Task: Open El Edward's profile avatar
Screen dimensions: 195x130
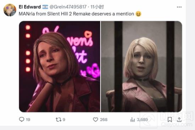Action: pyautogui.click(x=10, y=10)
